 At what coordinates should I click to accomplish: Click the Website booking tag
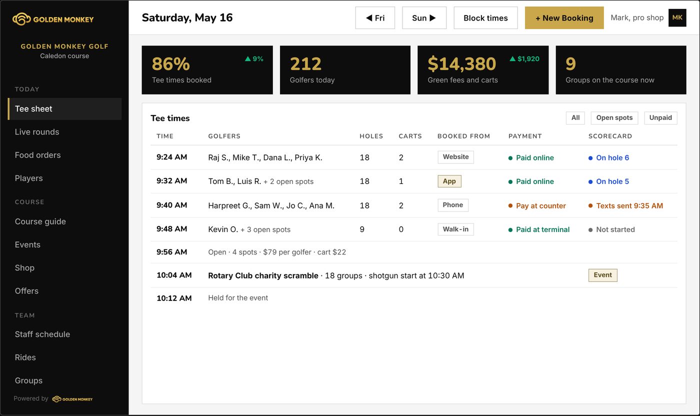coord(455,157)
